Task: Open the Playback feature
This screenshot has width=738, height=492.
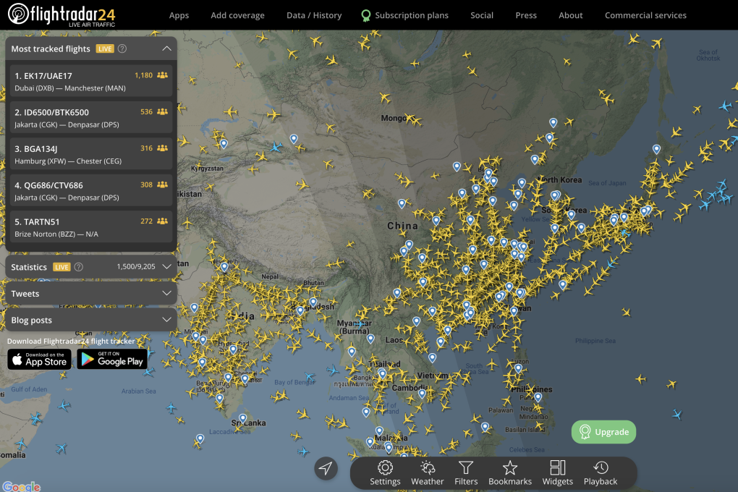Action: 601,473
